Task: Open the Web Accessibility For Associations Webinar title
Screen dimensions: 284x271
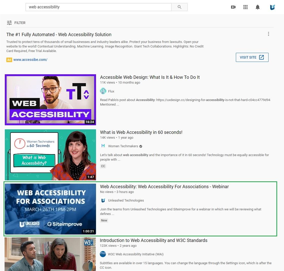Action: pos(164,186)
